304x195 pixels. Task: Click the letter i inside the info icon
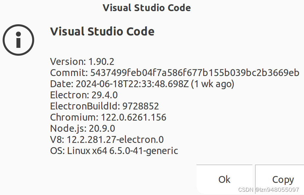pyautogui.click(x=18, y=40)
